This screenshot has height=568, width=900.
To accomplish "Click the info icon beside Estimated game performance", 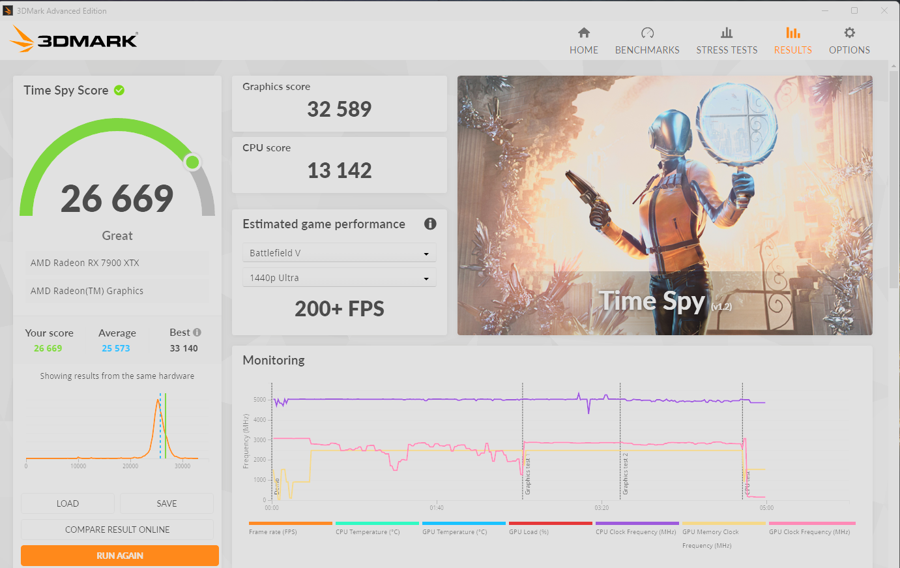I will click(430, 224).
